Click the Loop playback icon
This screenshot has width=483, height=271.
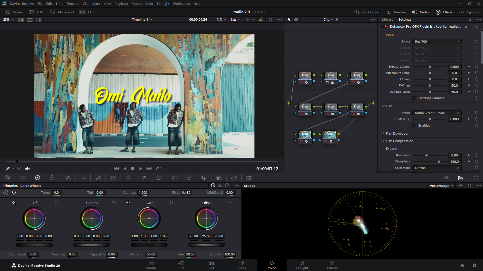pos(159,169)
